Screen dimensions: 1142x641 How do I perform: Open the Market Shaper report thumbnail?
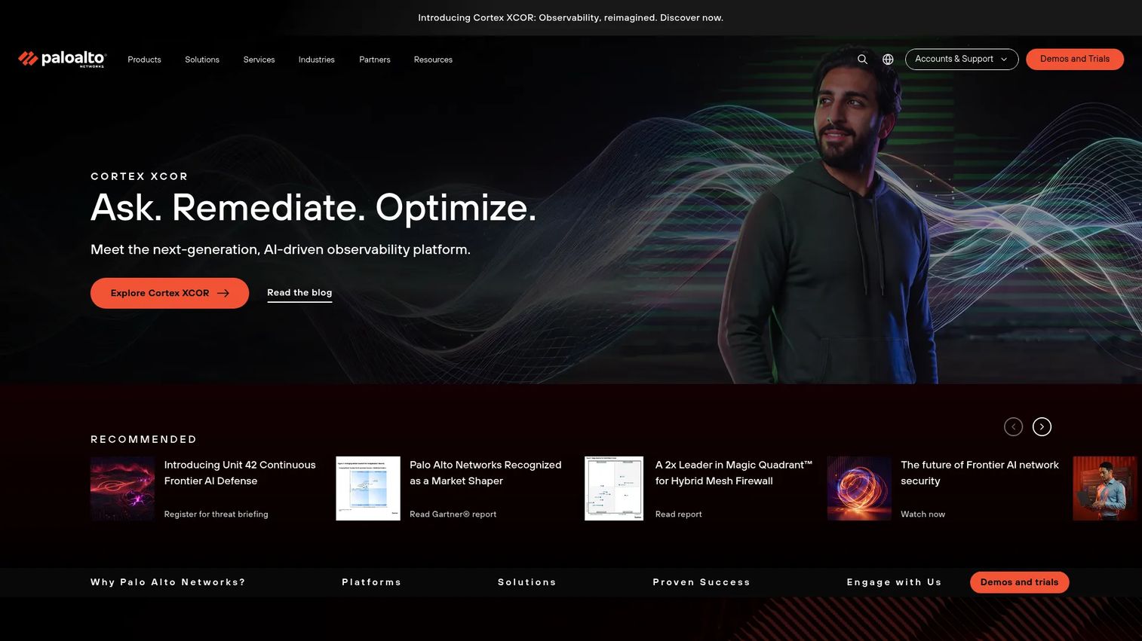(368, 488)
